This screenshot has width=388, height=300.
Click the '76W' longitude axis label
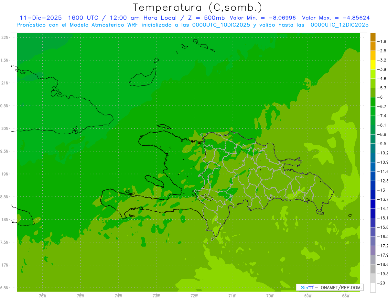point(42,295)
